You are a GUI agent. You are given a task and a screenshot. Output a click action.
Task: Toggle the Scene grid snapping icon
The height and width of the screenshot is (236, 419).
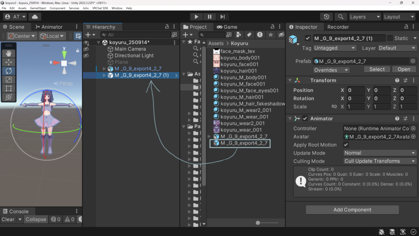click(78, 36)
